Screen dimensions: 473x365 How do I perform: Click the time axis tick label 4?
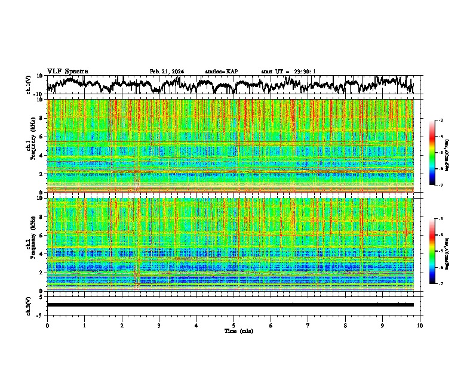click(x=196, y=326)
